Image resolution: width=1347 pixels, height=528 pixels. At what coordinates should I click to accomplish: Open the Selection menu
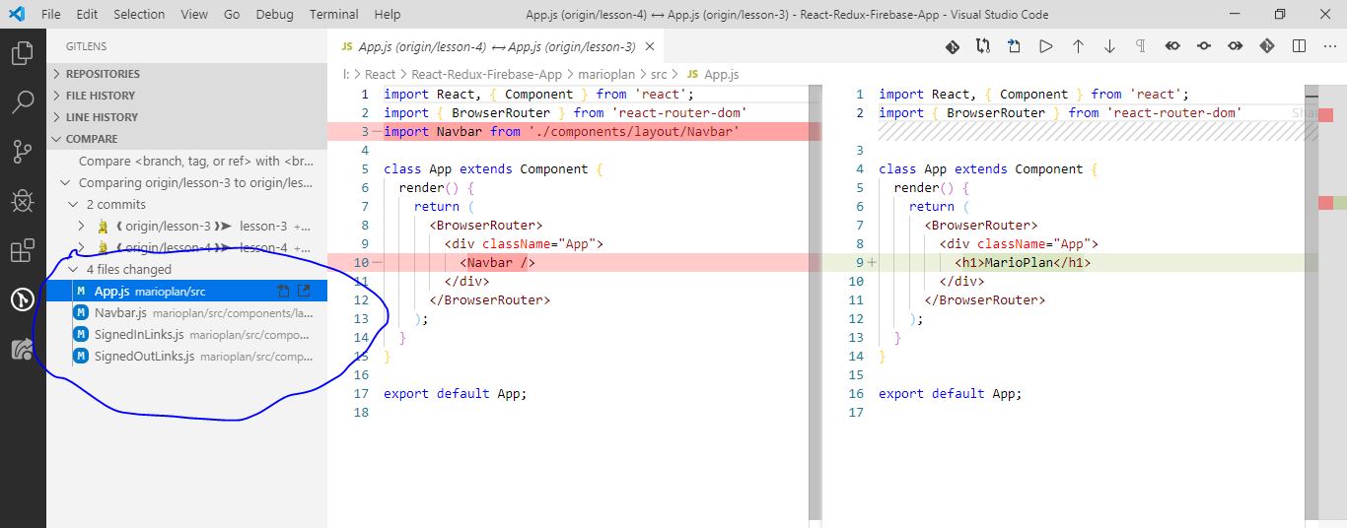139,14
